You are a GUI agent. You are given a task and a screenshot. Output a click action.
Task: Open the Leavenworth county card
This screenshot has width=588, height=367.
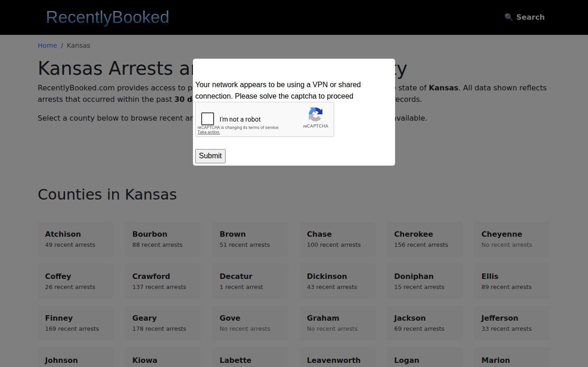point(338,358)
